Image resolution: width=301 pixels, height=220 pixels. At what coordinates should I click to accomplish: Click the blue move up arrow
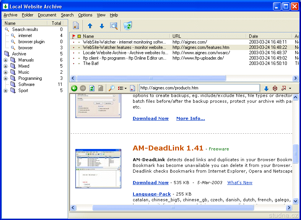click(90, 26)
